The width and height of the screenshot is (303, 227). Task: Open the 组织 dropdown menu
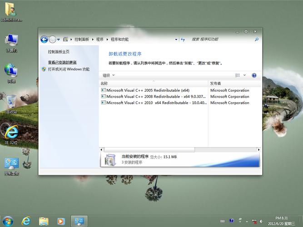109,75
